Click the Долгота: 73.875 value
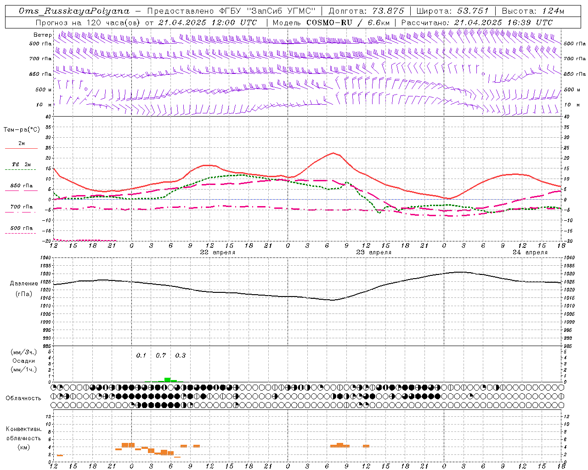Viewport: 588px width, 470px height. [367, 11]
